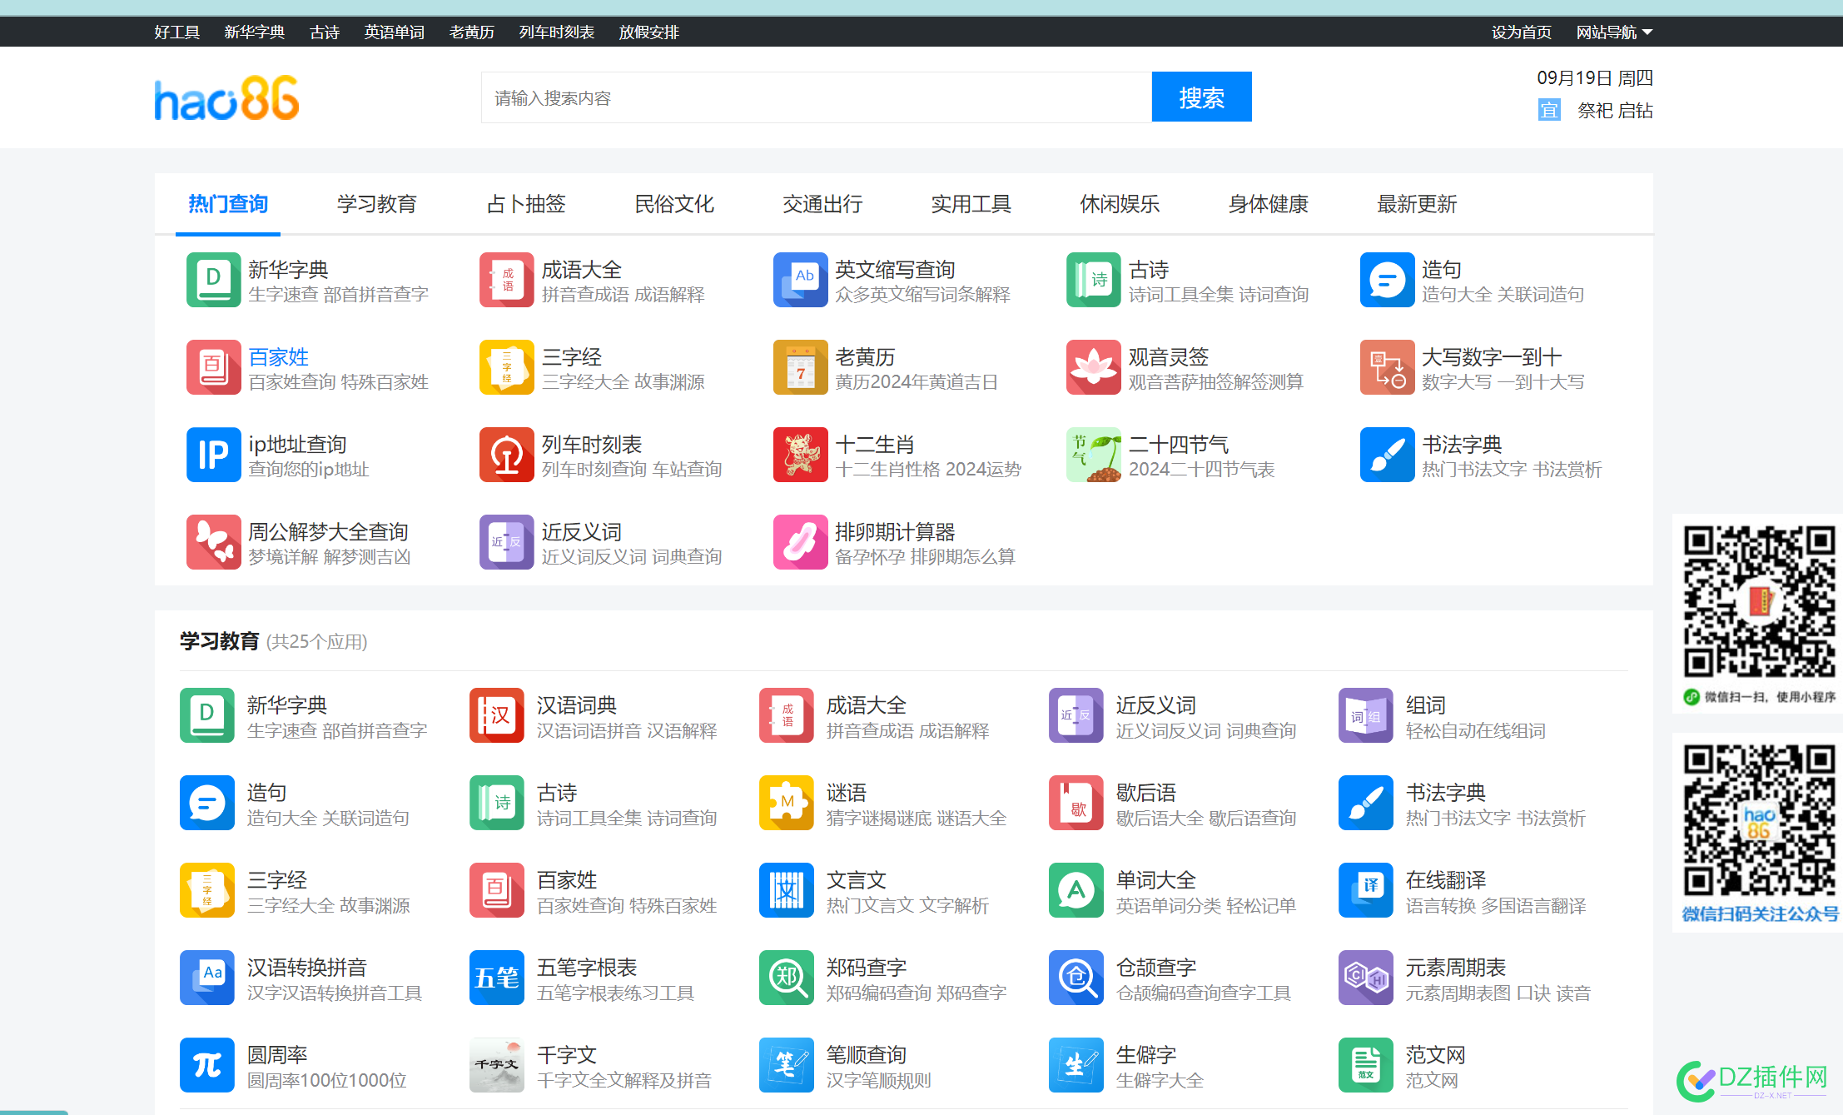
Task: Click the 微信扫码关注公众号 QR code
Action: click(1760, 819)
